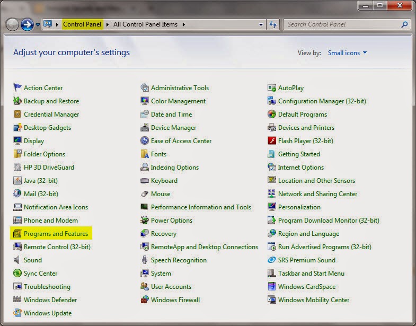Click the Power Options icon
Image resolution: width=416 pixels, height=326 pixels.
(145, 220)
